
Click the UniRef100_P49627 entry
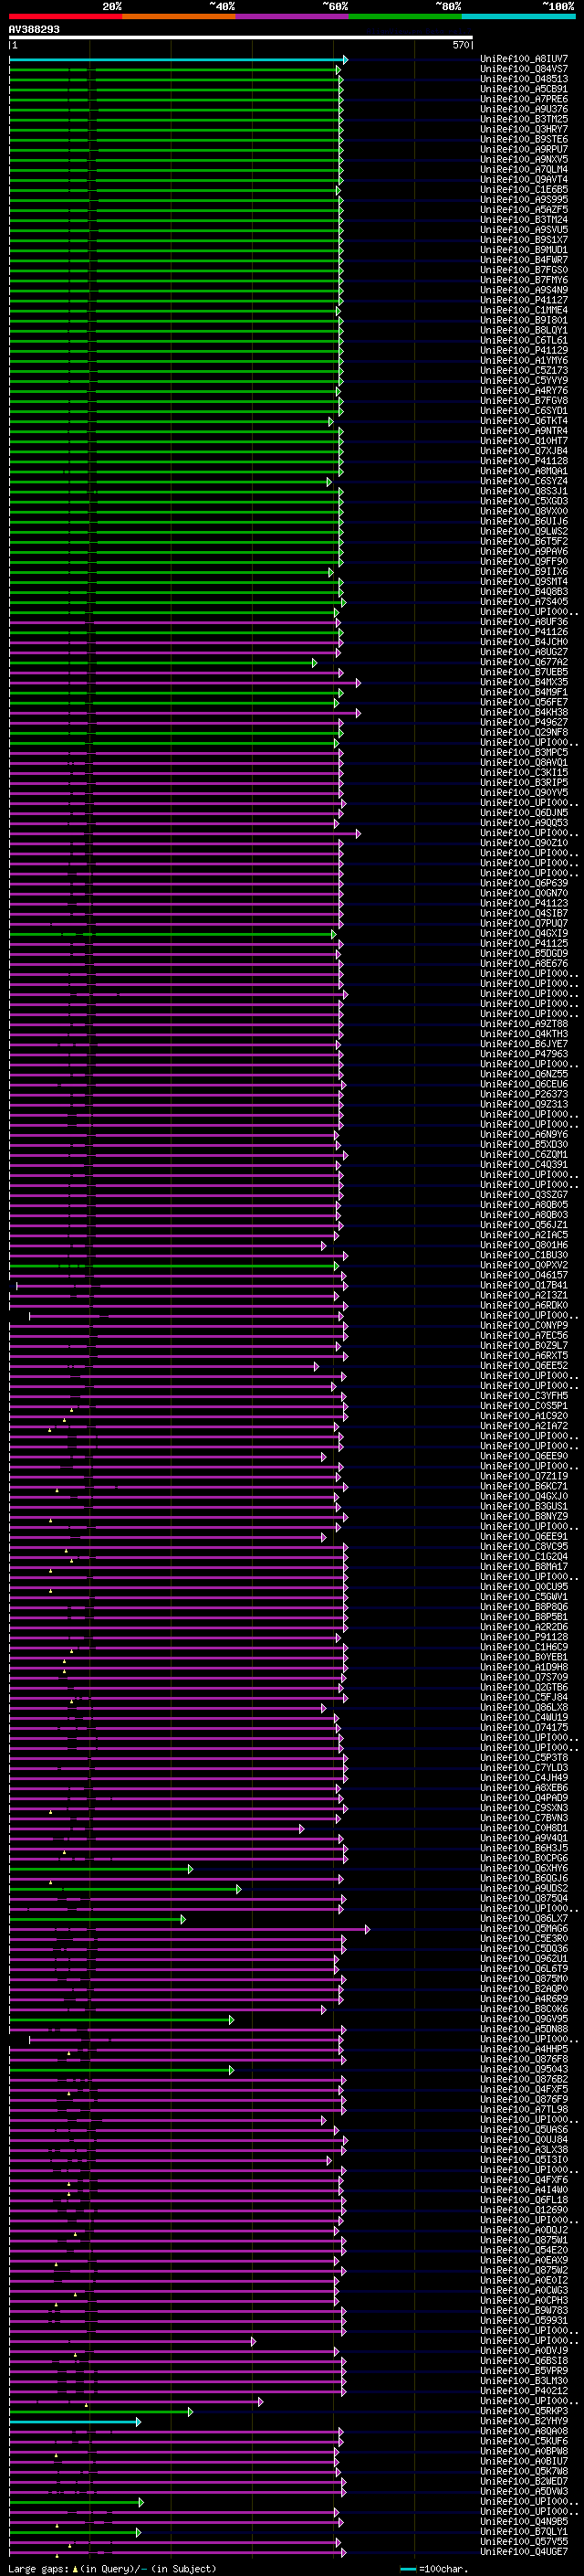[x=524, y=722]
